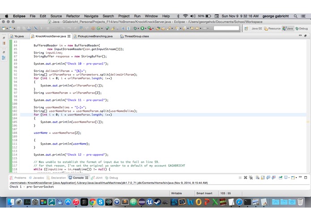
Task: Click Remove All Terminated Launches icon
Action: click(x=251, y=178)
